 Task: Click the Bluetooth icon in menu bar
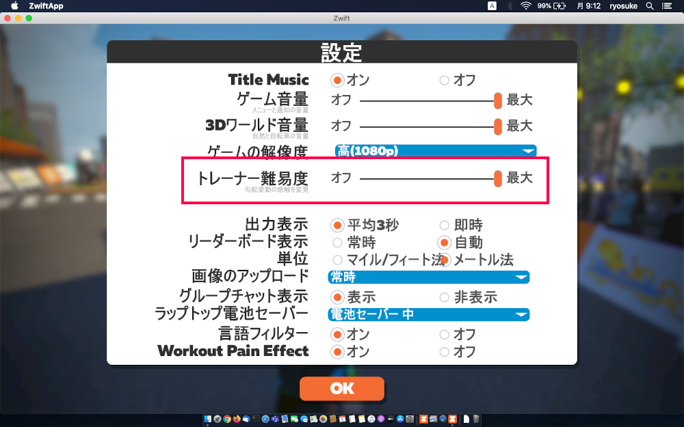510,6
